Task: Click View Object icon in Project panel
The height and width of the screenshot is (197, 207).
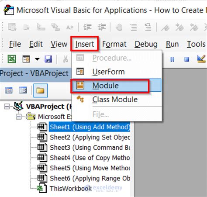Action: coord(23,90)
